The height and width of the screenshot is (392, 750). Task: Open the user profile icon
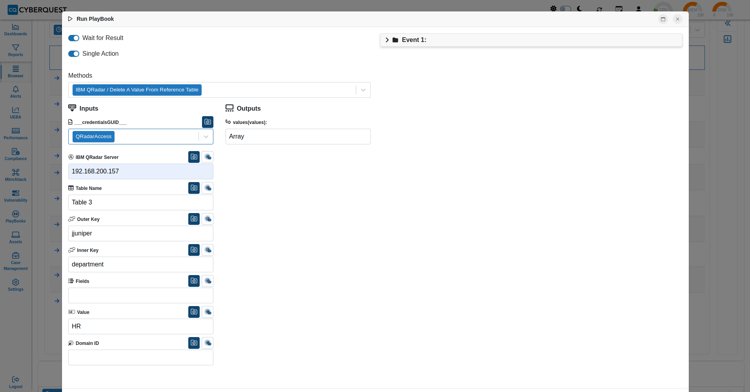pyautogui.click(x=639, y=9)
